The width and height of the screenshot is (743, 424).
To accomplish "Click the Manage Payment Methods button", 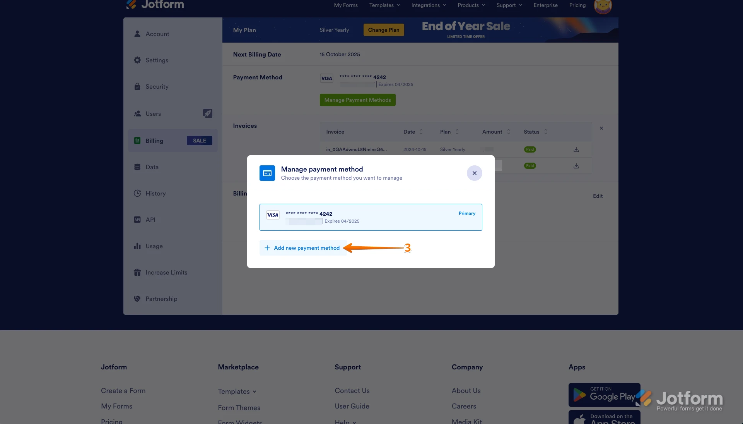I will (x=357, y=100).
